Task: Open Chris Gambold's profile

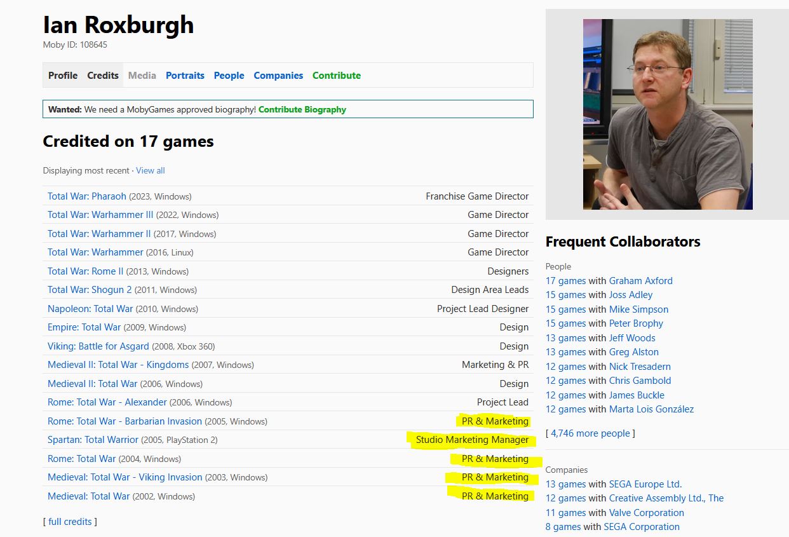Action: [x=640, y=381]
